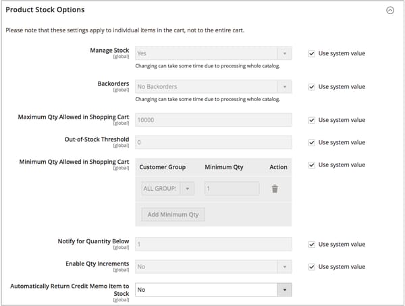Open the Manage Stock dropdown
The height and width of the screenshot is (306, 405).
pyautogui.click(x=213, y=53)
